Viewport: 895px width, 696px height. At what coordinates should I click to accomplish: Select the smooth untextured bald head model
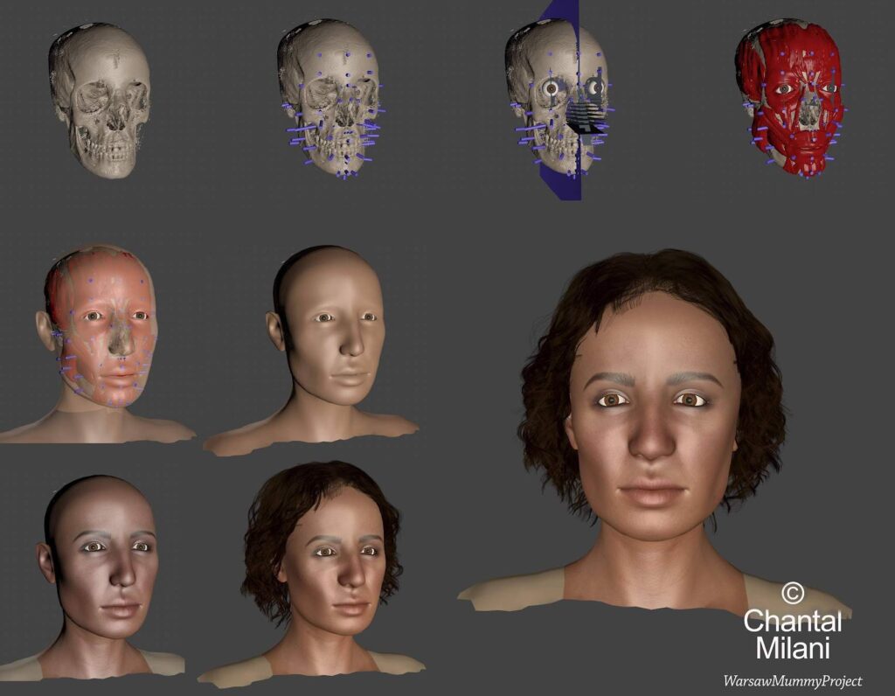313,350
